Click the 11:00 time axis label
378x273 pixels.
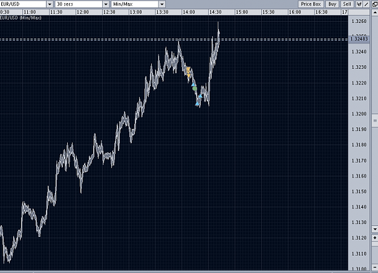click(30, 12)
